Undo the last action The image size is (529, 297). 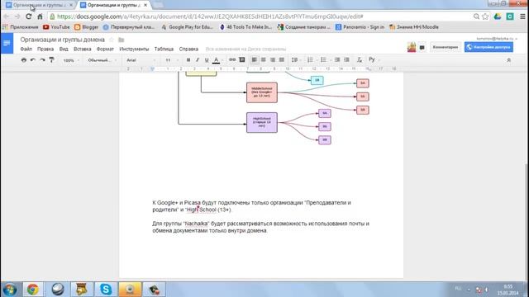point(33,60)
